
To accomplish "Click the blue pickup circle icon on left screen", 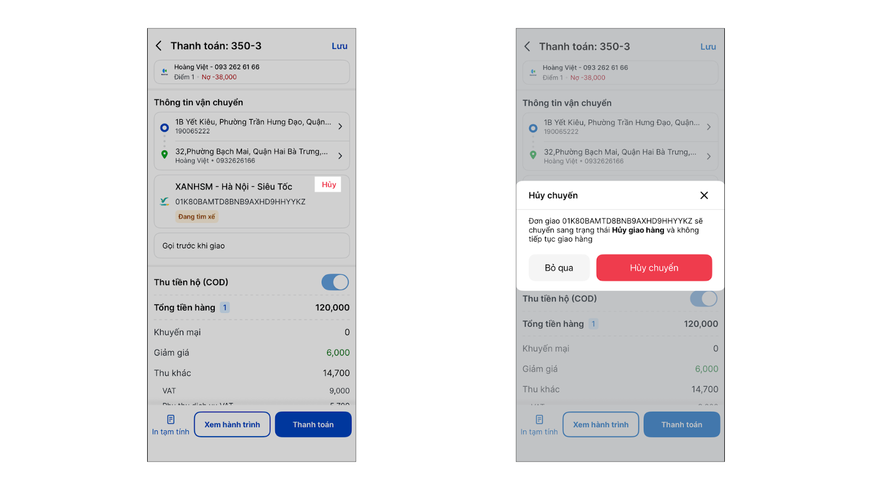I will [x=164, y=127].
